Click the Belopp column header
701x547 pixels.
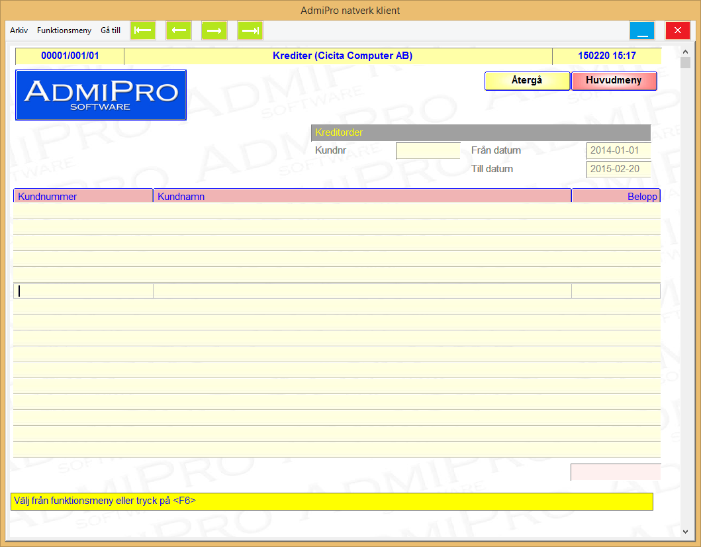point(616,196)
